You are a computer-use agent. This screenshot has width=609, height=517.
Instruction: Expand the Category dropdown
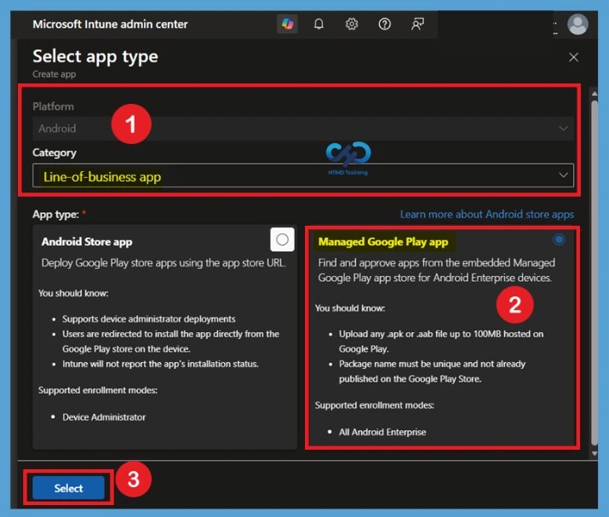[303, 175]
